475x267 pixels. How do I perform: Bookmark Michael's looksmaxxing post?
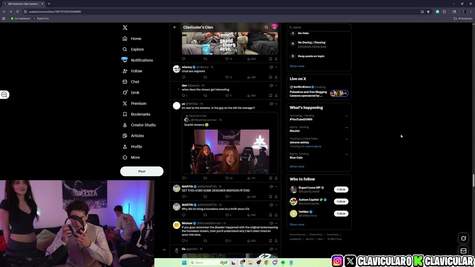pyautogui.click(x=271, y=241)
